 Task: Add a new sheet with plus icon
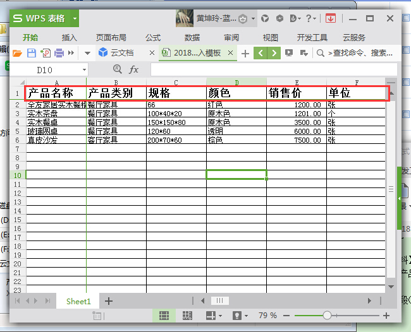109,301
